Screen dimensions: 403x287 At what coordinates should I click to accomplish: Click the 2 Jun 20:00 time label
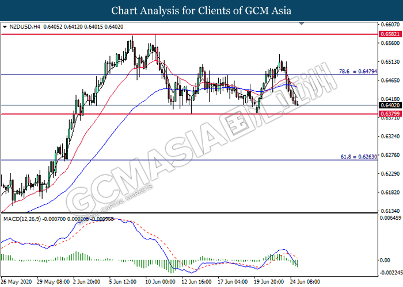coord(86,282)
